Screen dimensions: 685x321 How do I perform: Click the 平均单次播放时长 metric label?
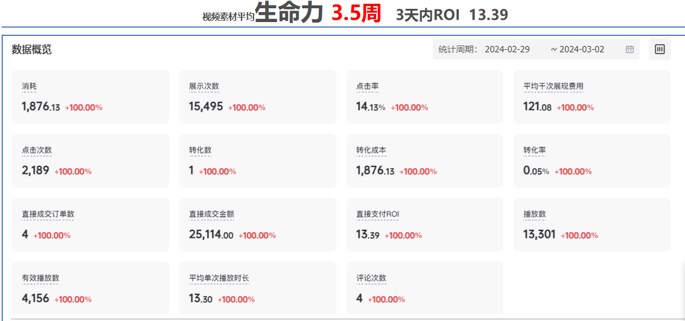click(219, 278)
